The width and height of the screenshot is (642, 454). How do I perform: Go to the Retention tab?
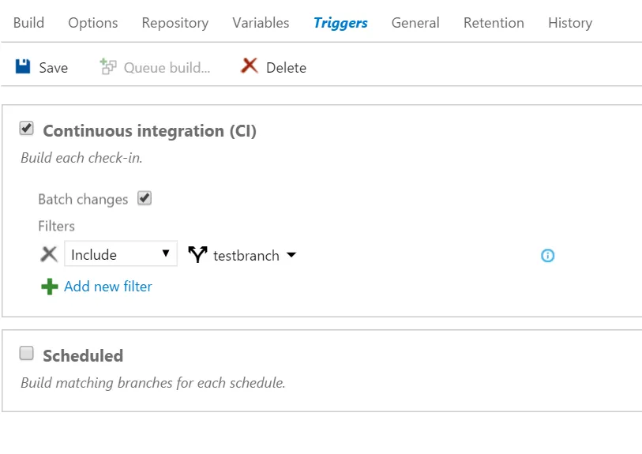(x=494, y=23)
